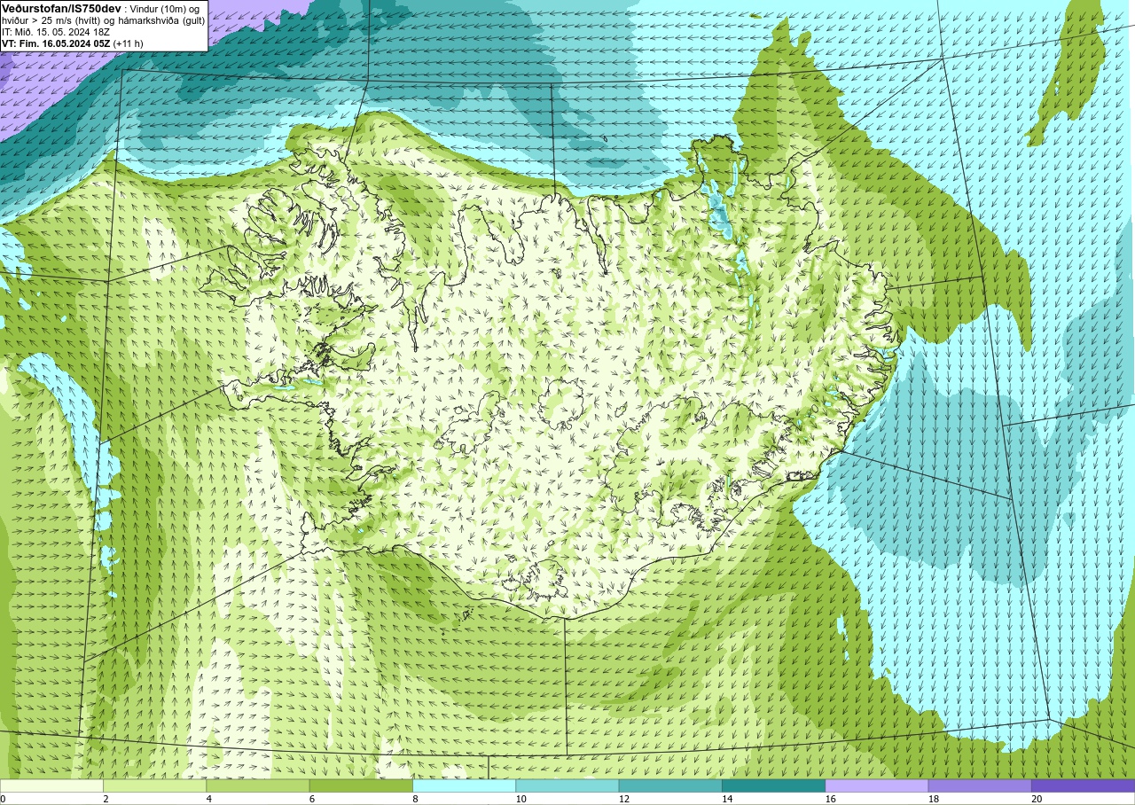Click the '4' label on the color scale
1135x805 pixels.
click(x=208, y=799)
